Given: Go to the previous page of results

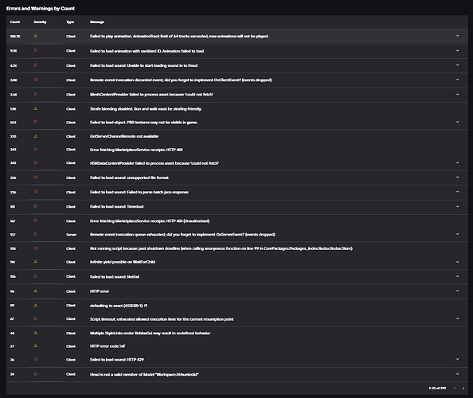Looking at the screenshot, I should pos(455,388).
